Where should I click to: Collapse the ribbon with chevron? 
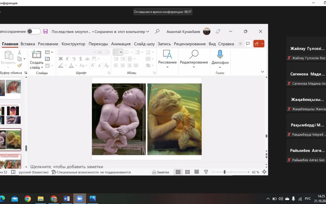pyautogui.click(x=262, y=72)
